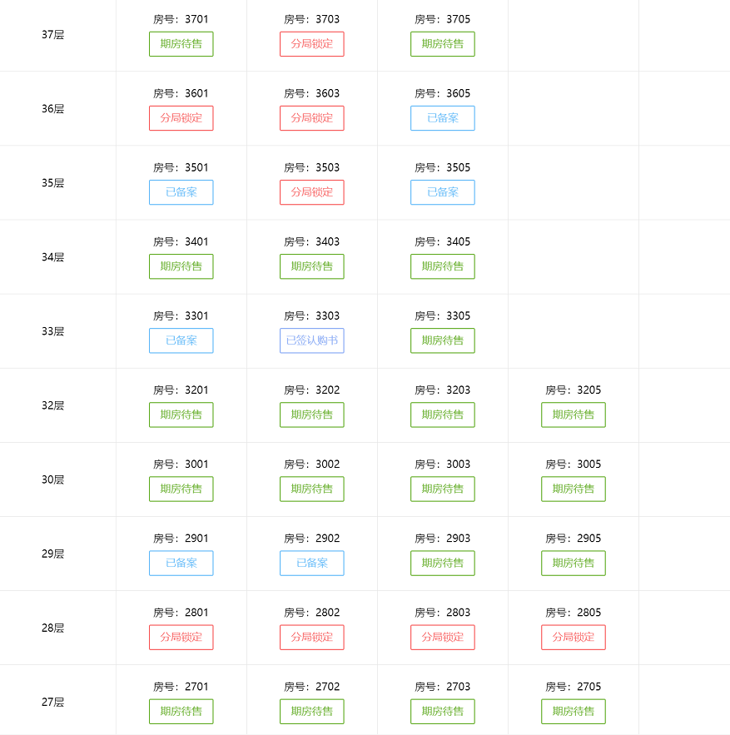Select the 房号：3203 room label
The width and height of the screenshot is (730, 735).
tap(443, 390)
